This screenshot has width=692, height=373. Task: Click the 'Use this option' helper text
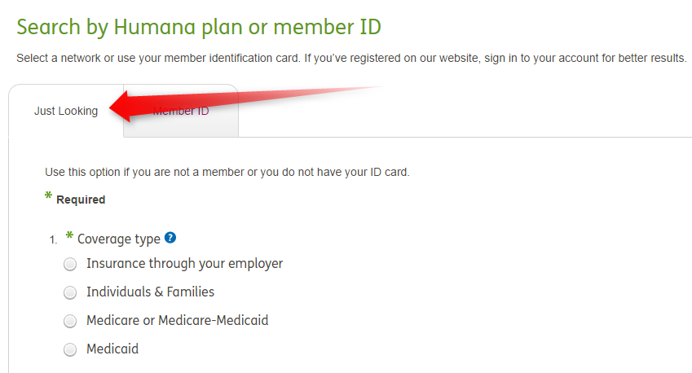[227, 173]
